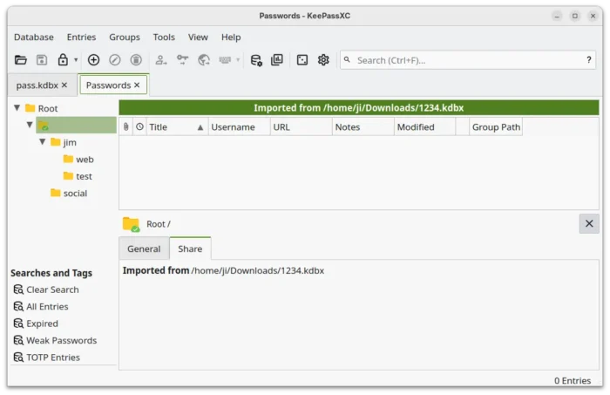Click the Open Database folder icon

(x=21, y=60)
